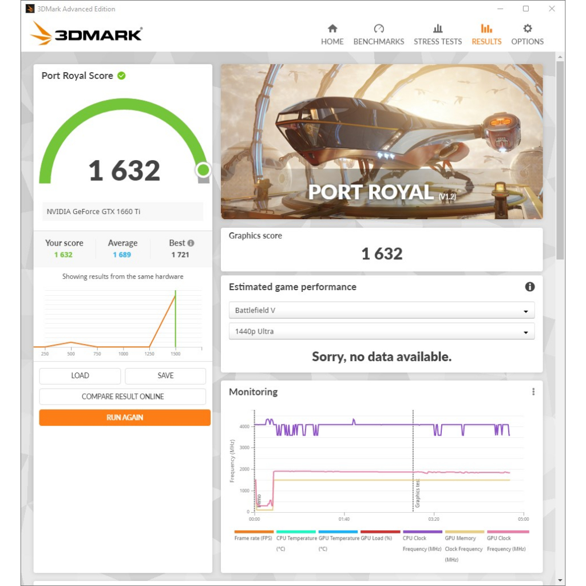586x586 pixels.
Task: Go to Stress Tests chart icon
Action: [438, 29]
